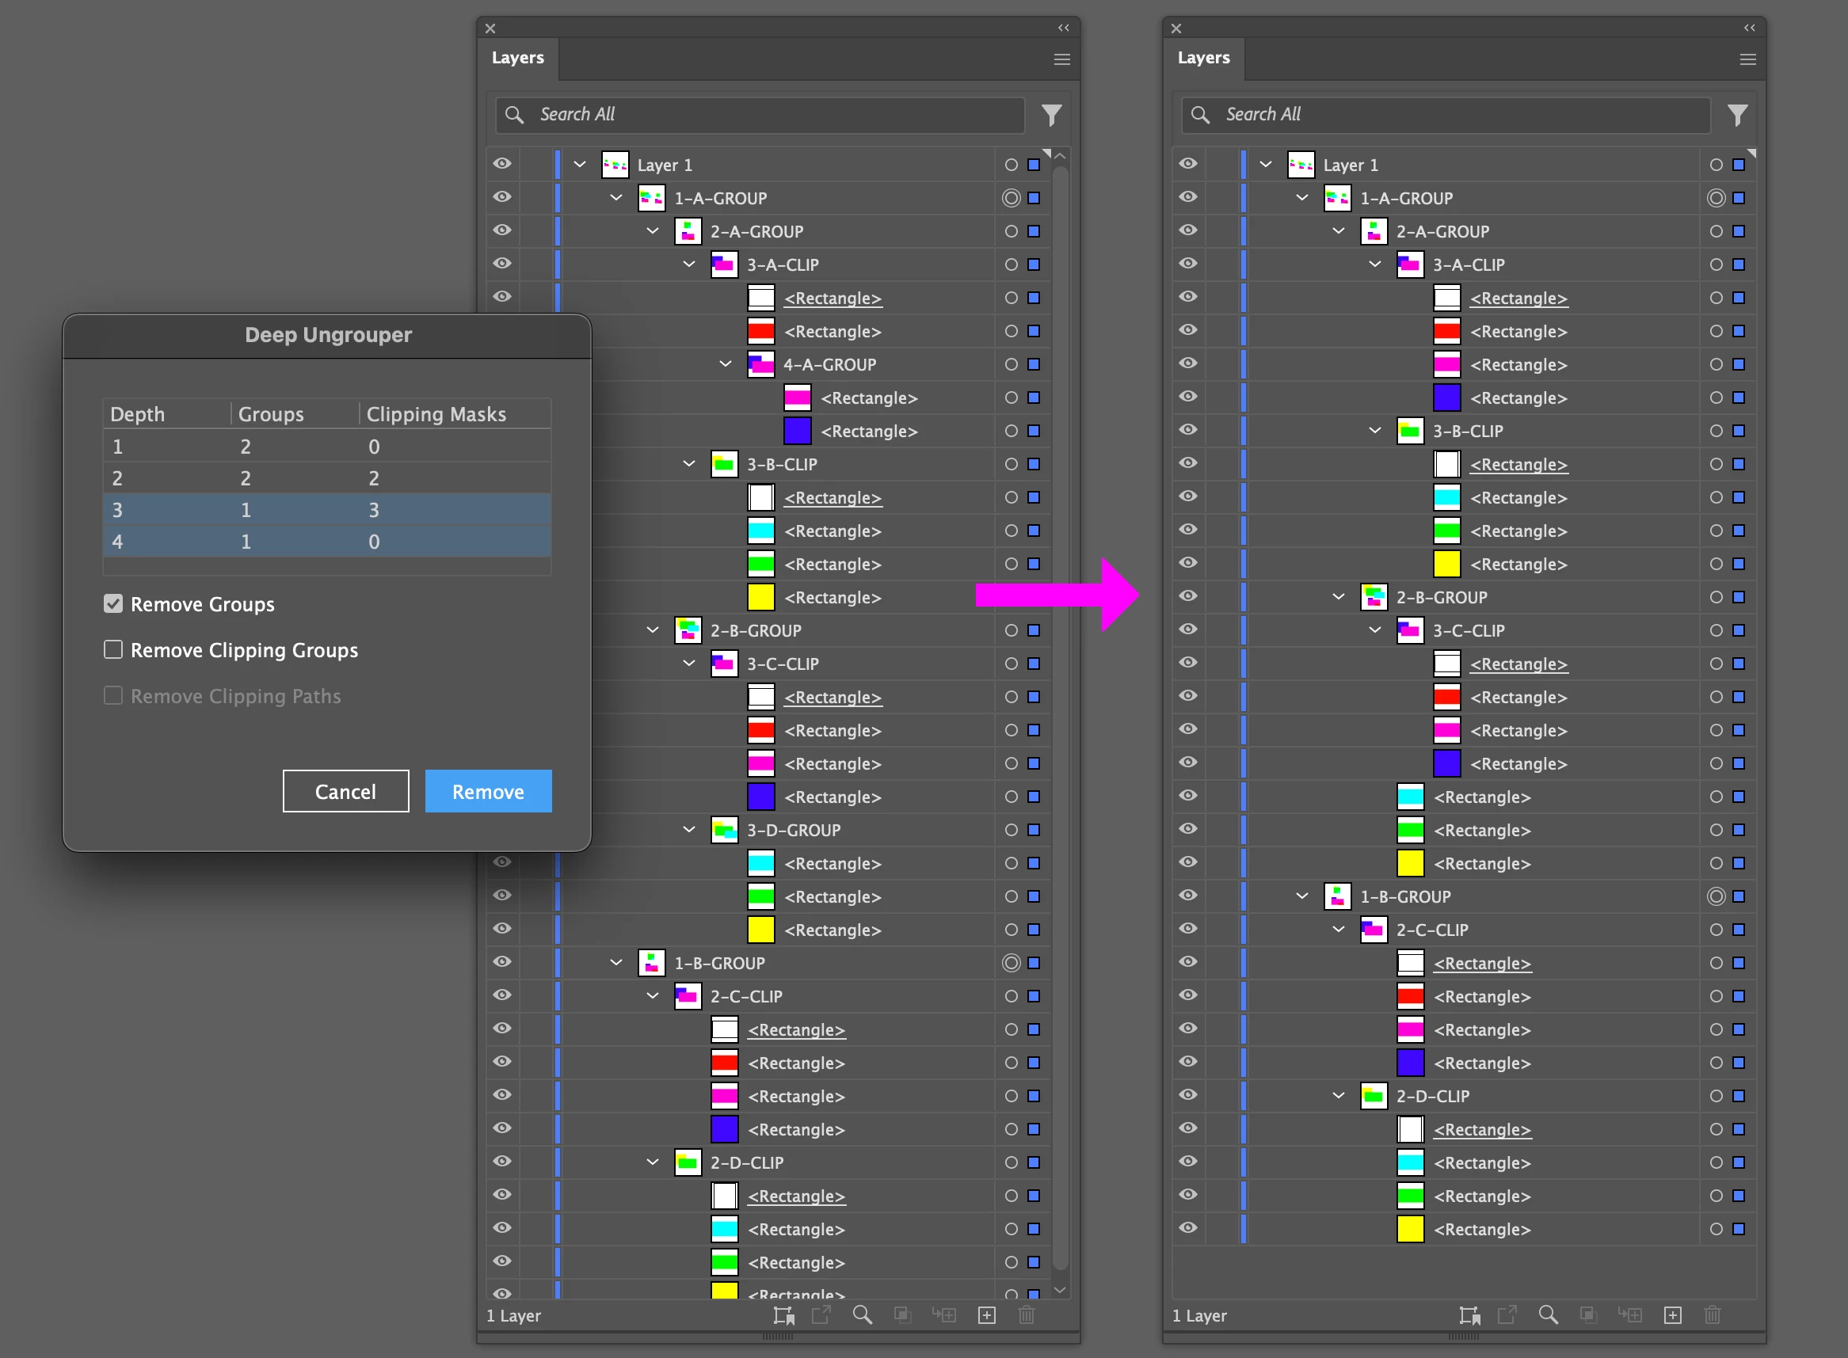Collapse 3-D-GROUP in the left Layers panel

pyautogui.click(x=689, y=831)
